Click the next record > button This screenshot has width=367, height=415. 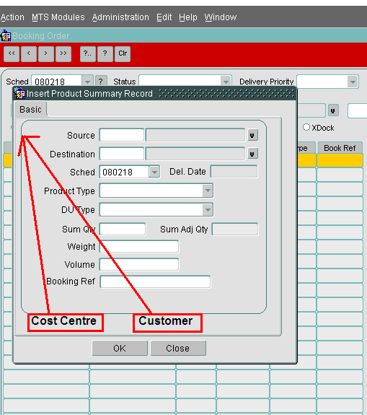coord(46,54)
